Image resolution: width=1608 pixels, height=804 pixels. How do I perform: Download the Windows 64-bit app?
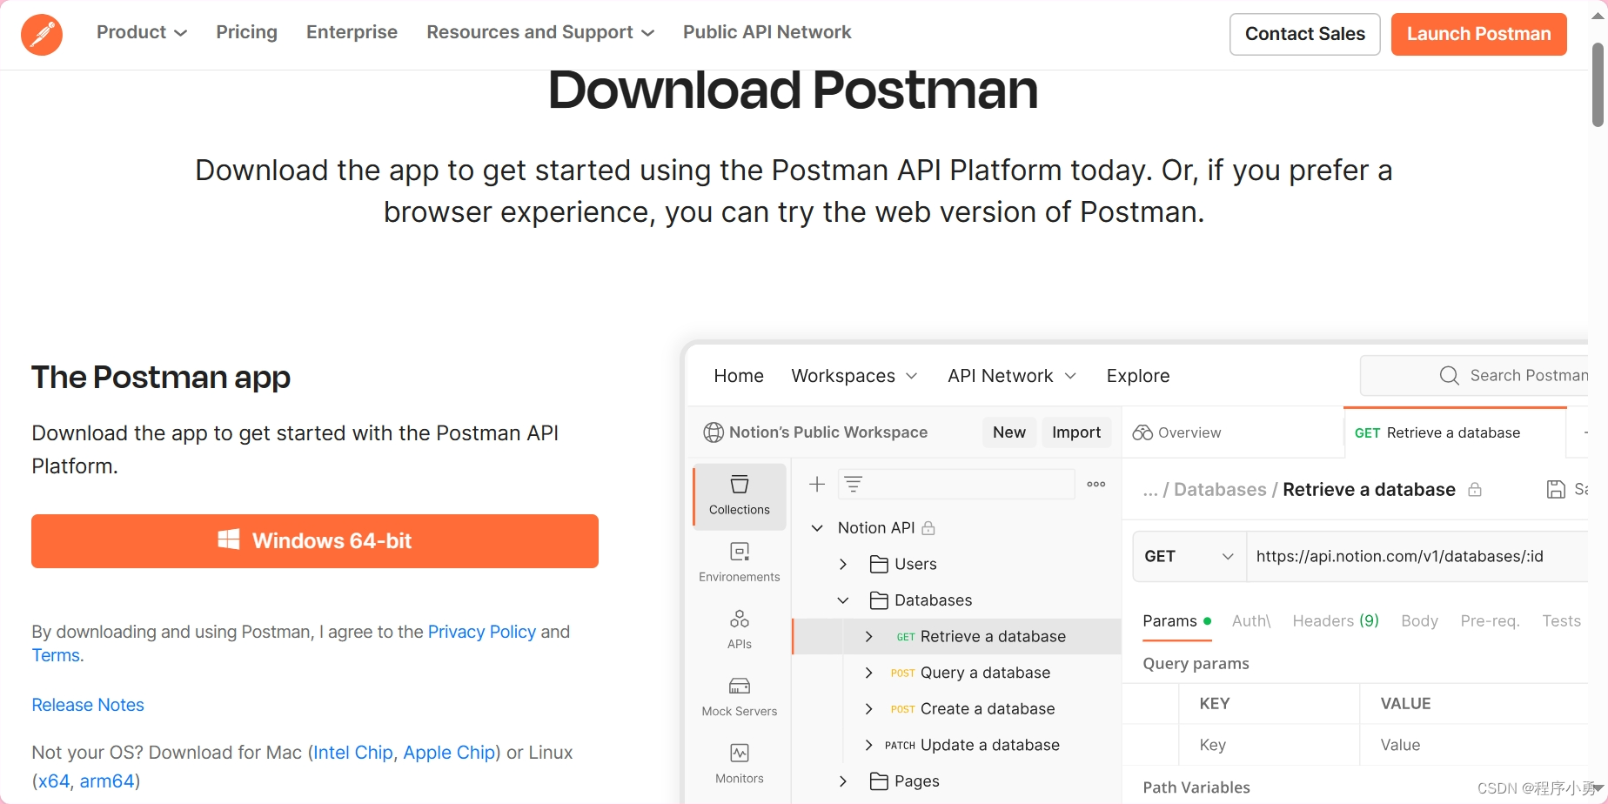pos(315,541)
